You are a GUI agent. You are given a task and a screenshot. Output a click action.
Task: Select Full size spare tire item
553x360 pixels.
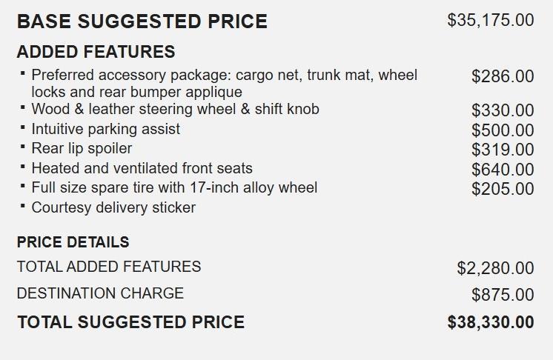pos(174,187)
